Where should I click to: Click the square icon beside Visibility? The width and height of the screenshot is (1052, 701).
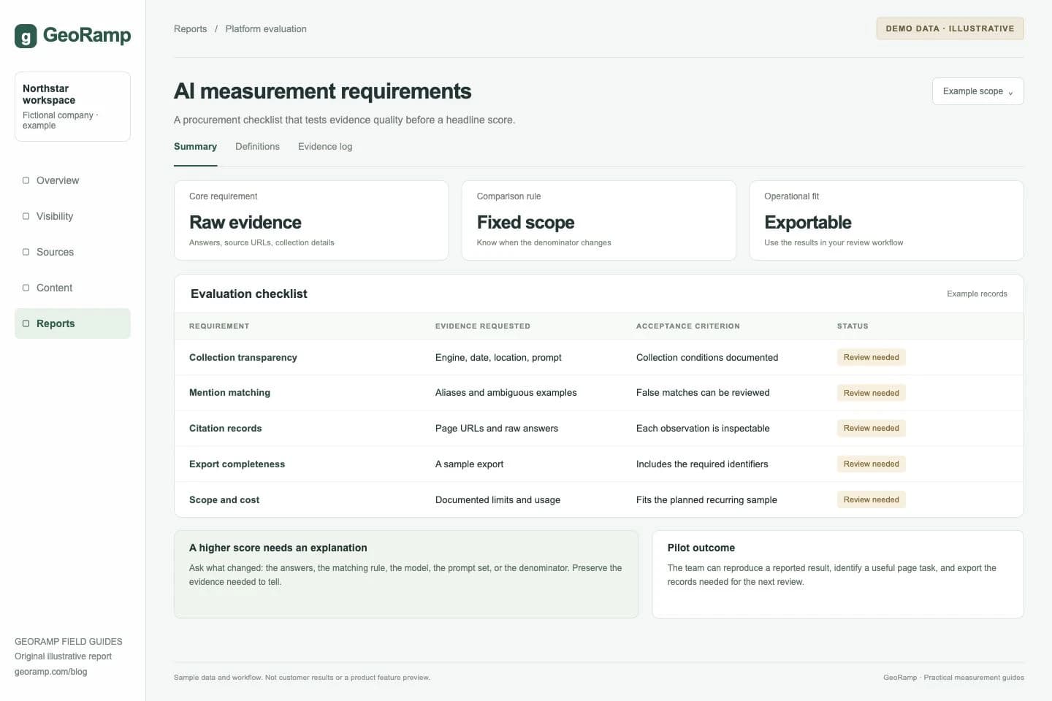pos(26,216)
